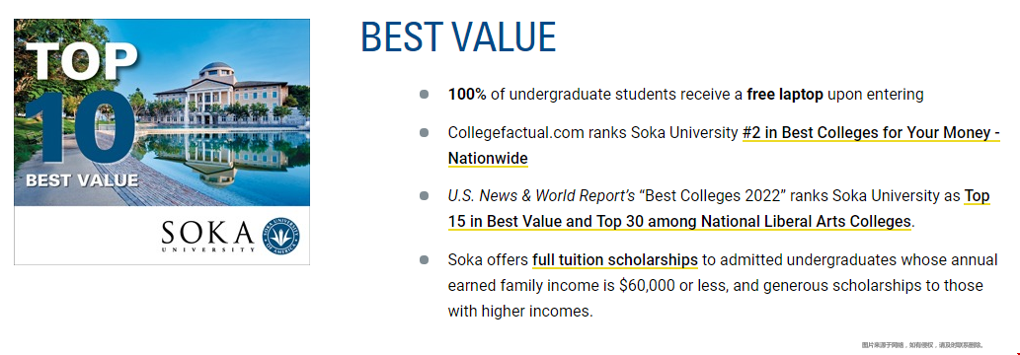This screenshot has width=1020, height=355.
Task: Click the Soka University of America round seal
Action: click(x=281, y=236)
